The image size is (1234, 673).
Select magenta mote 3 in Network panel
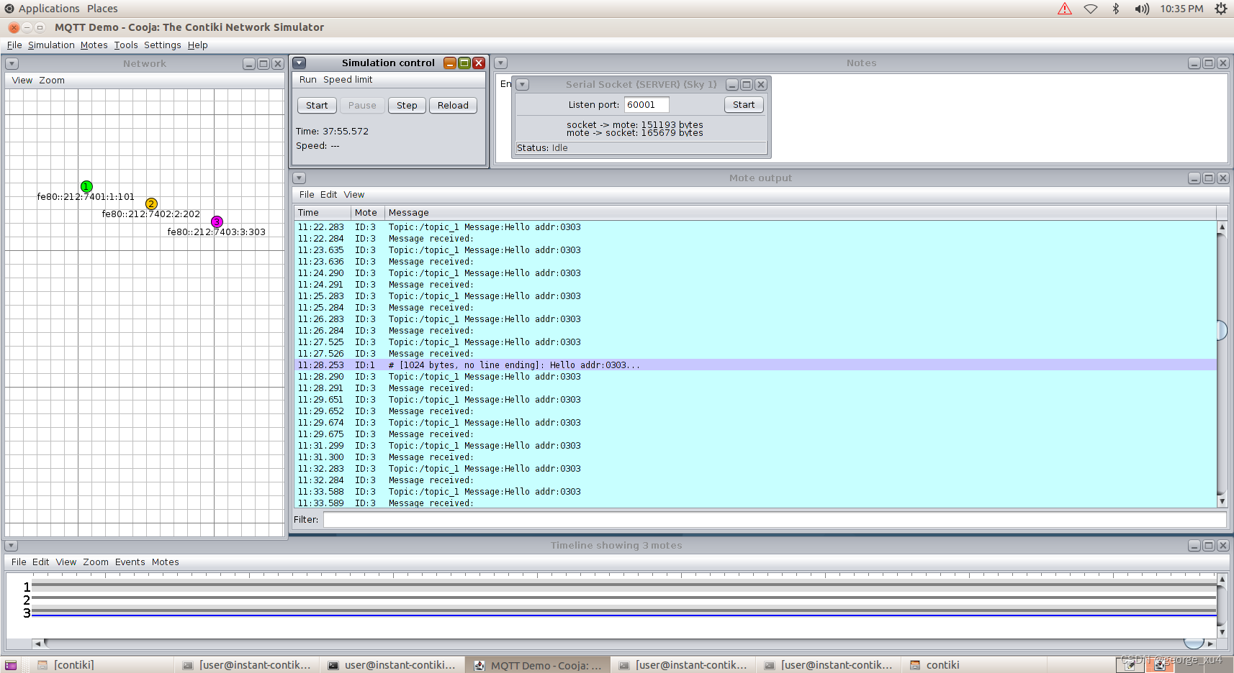click(217, 221)
